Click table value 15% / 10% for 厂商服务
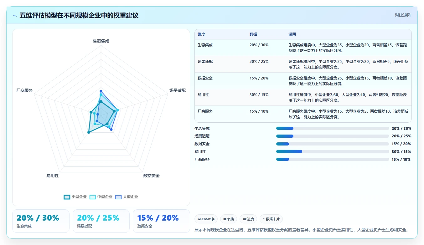Viewport: 424px width, 245px height. (x=259, y=111)
